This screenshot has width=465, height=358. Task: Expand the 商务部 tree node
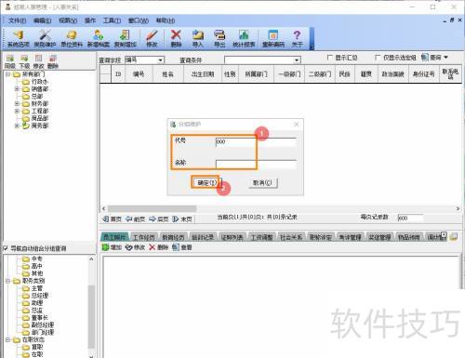coord(17,126)
